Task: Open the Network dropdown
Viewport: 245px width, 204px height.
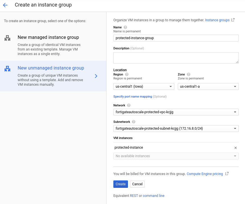Action: tap(176, 112)
